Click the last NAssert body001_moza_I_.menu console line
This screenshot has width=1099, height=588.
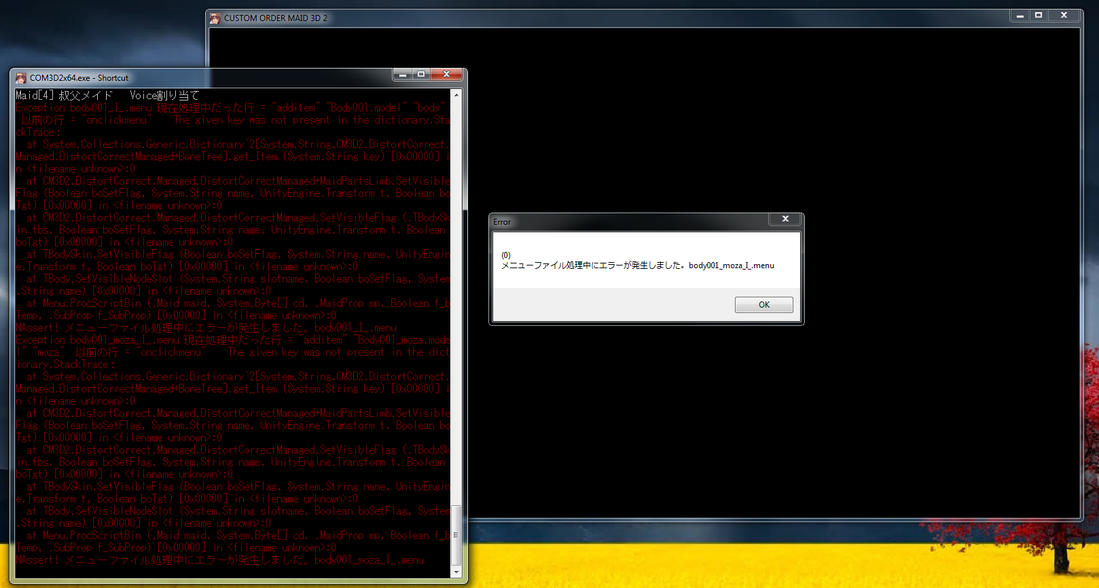pyautogui.click(x=220, y=560)
